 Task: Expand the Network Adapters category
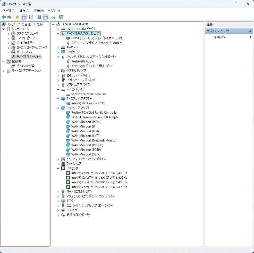pos(58,108)
